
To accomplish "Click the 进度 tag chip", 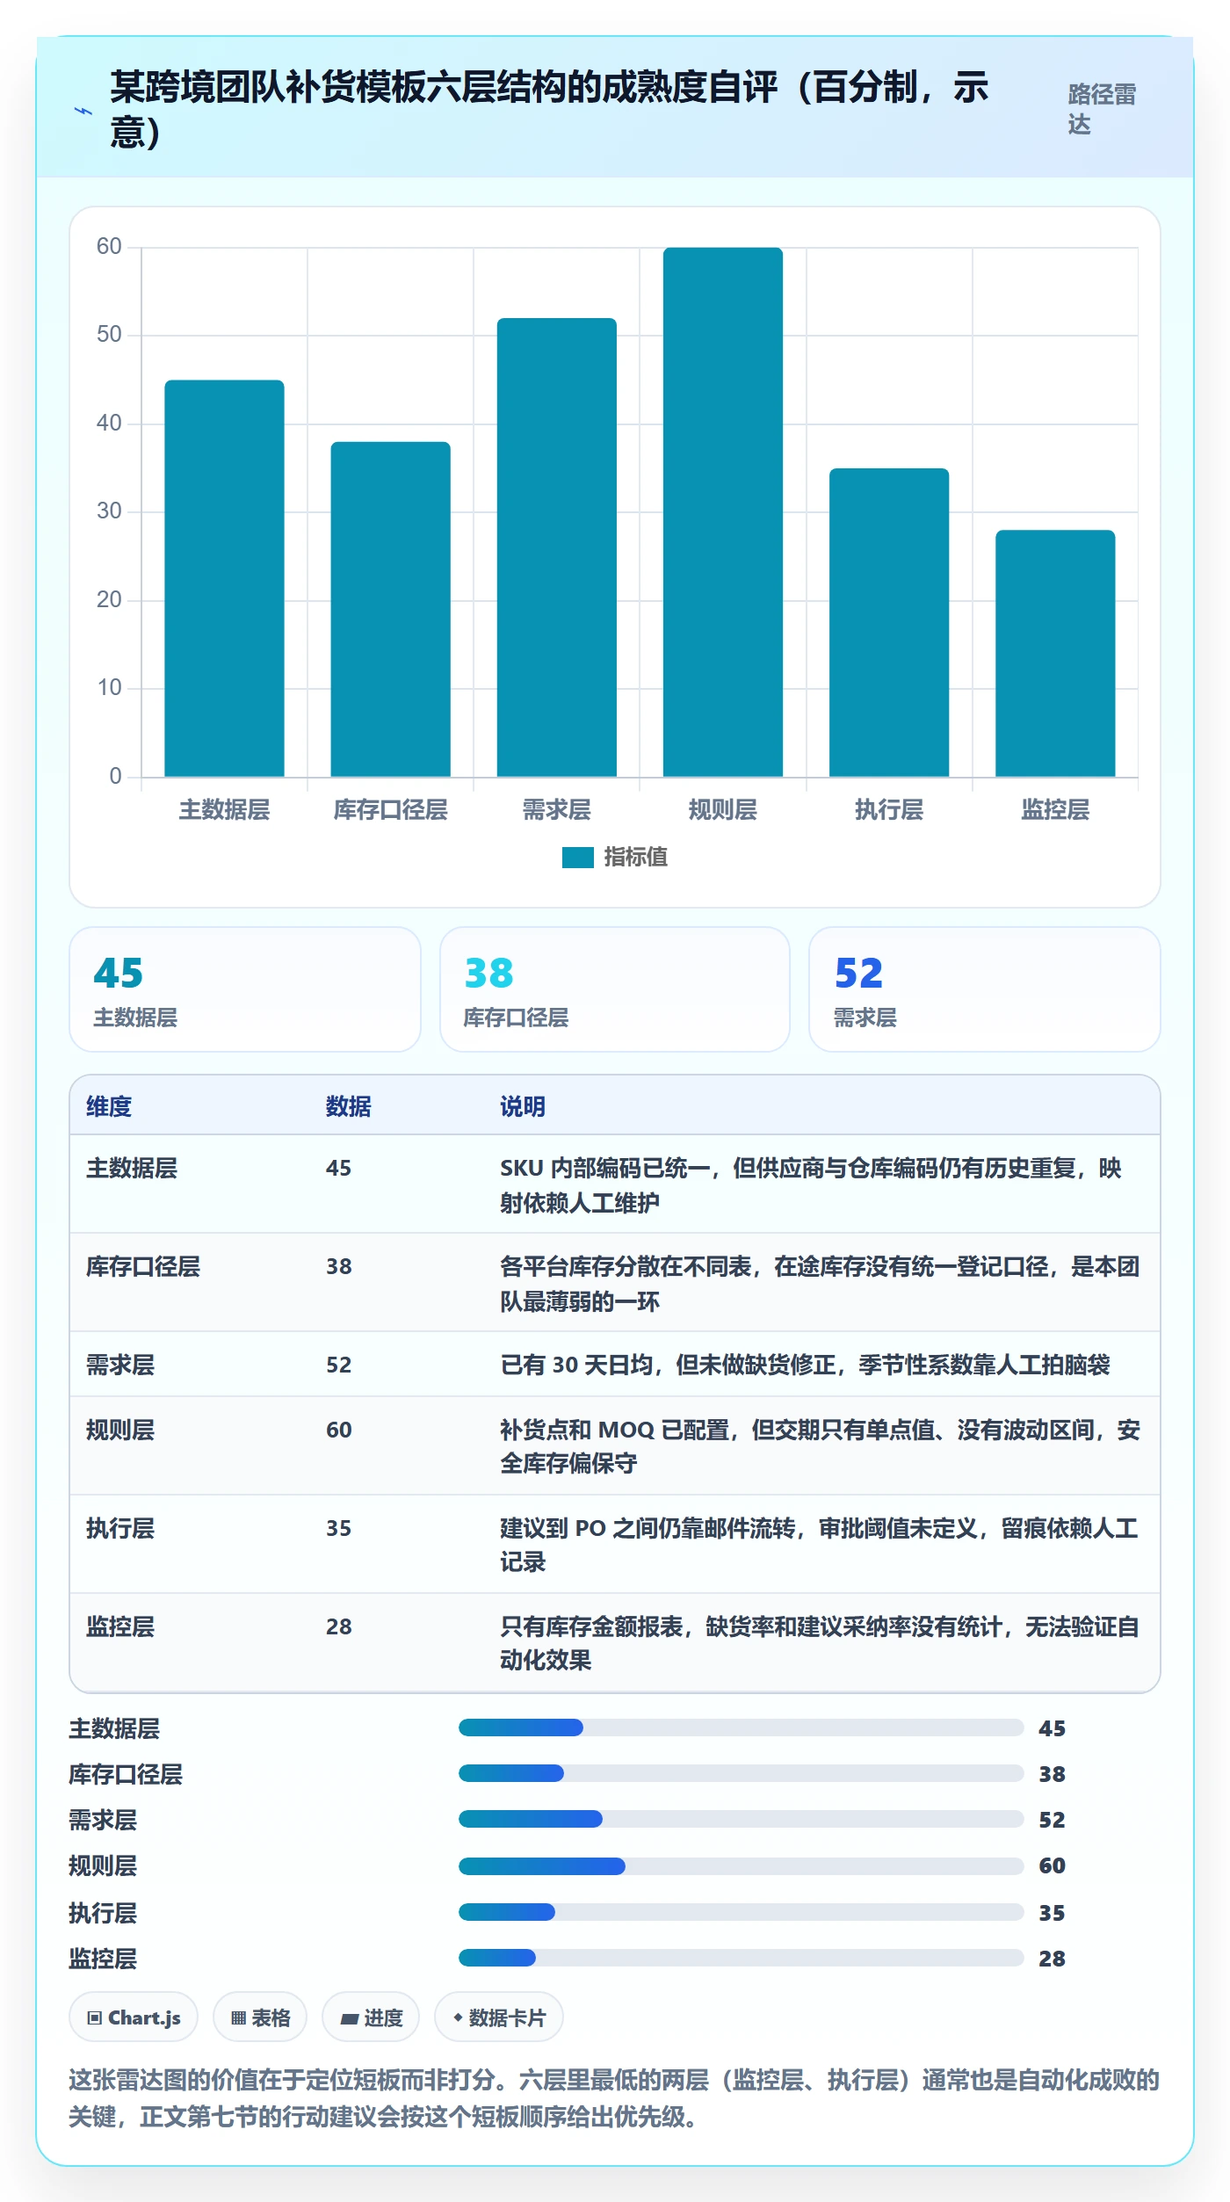I will (371, 2017).
